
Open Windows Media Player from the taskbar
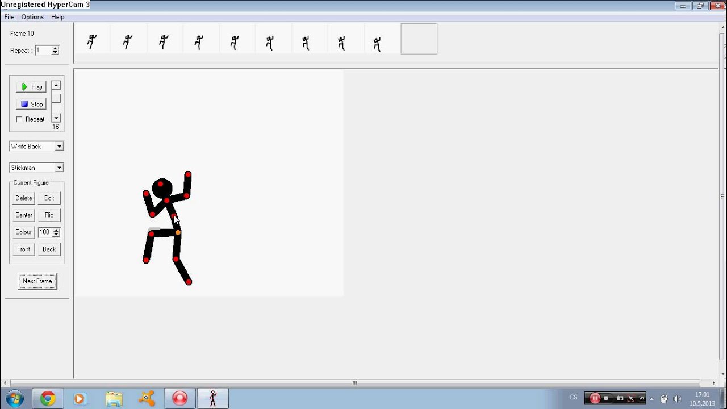coord(80,399)
